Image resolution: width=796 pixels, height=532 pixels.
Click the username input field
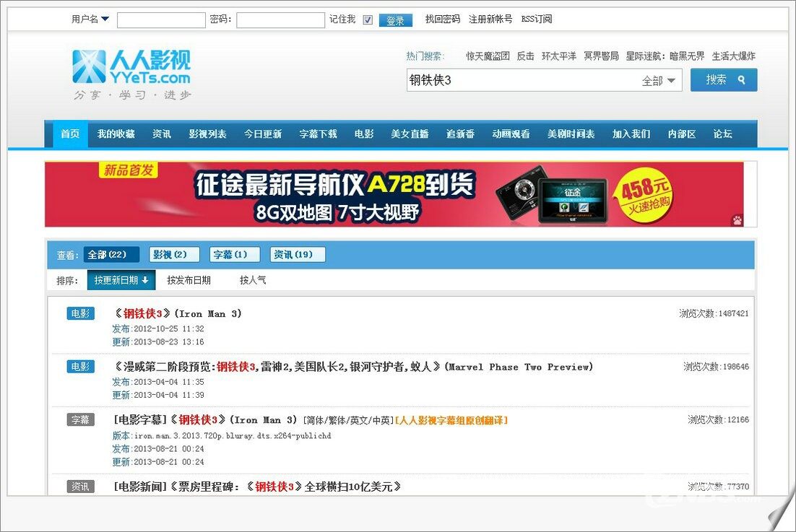161,20
